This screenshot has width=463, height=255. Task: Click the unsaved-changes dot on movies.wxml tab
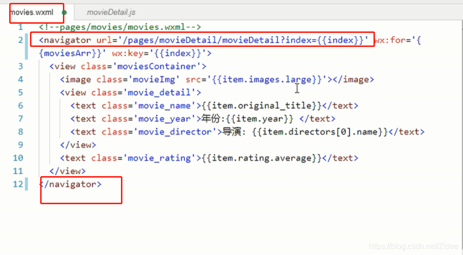[x=64, y=13]
